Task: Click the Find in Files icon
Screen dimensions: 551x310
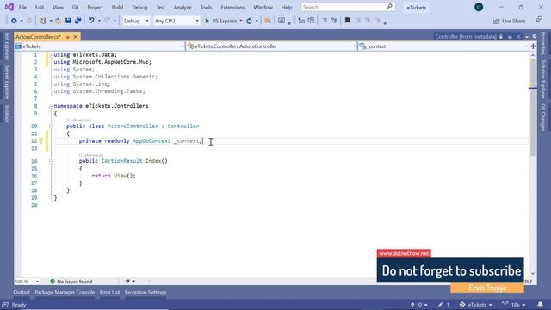Action: tap(268, 21)
